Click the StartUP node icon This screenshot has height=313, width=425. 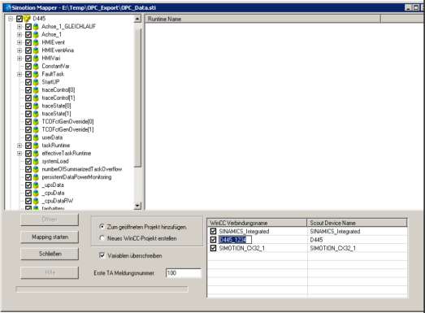[36, 82]
